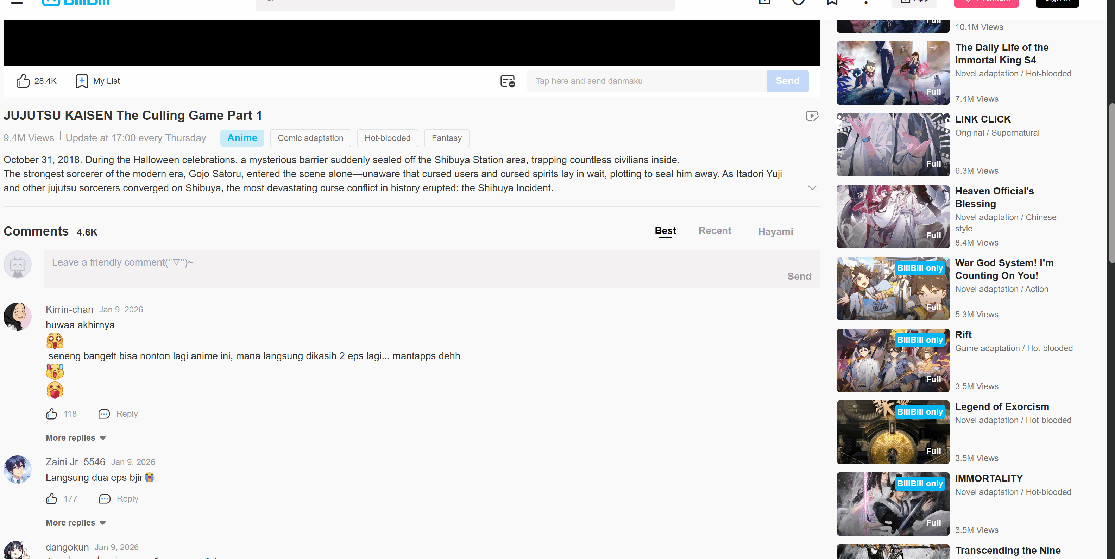
Task: Click 'Update at 17:00 every Thursday' text
Action: tap(136, 138)
